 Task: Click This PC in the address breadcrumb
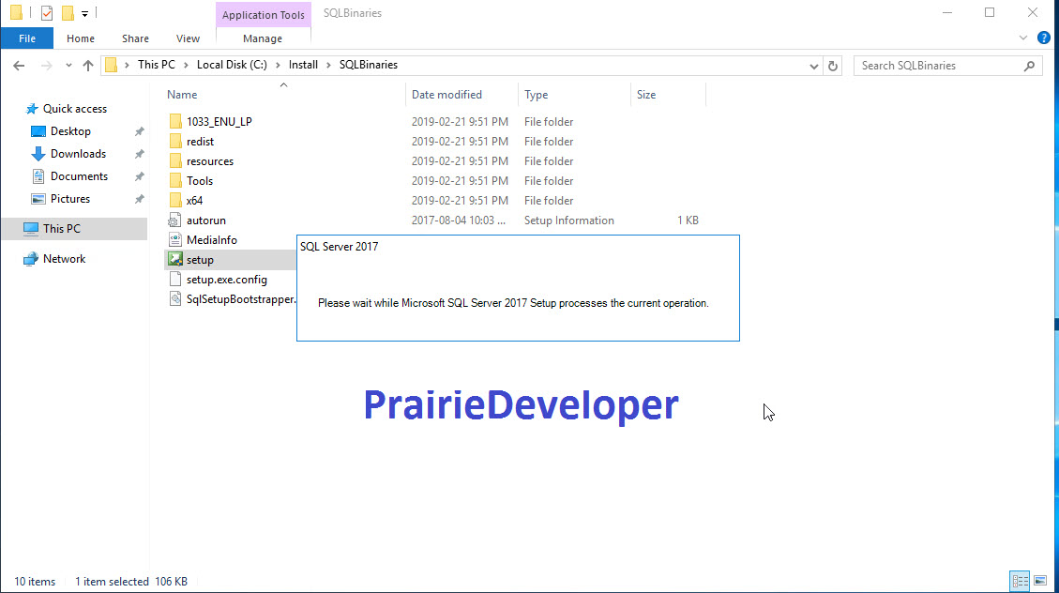(156, 65)
